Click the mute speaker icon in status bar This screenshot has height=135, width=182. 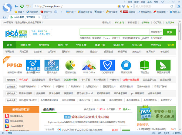click(154, 133)
